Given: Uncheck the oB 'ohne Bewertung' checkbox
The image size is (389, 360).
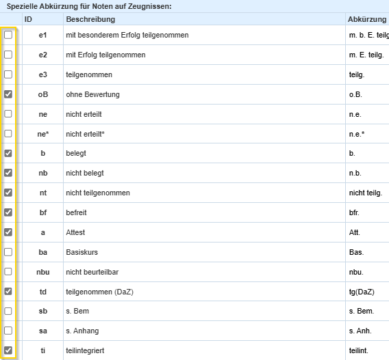Looking at the screenshot, I should 8,94.
